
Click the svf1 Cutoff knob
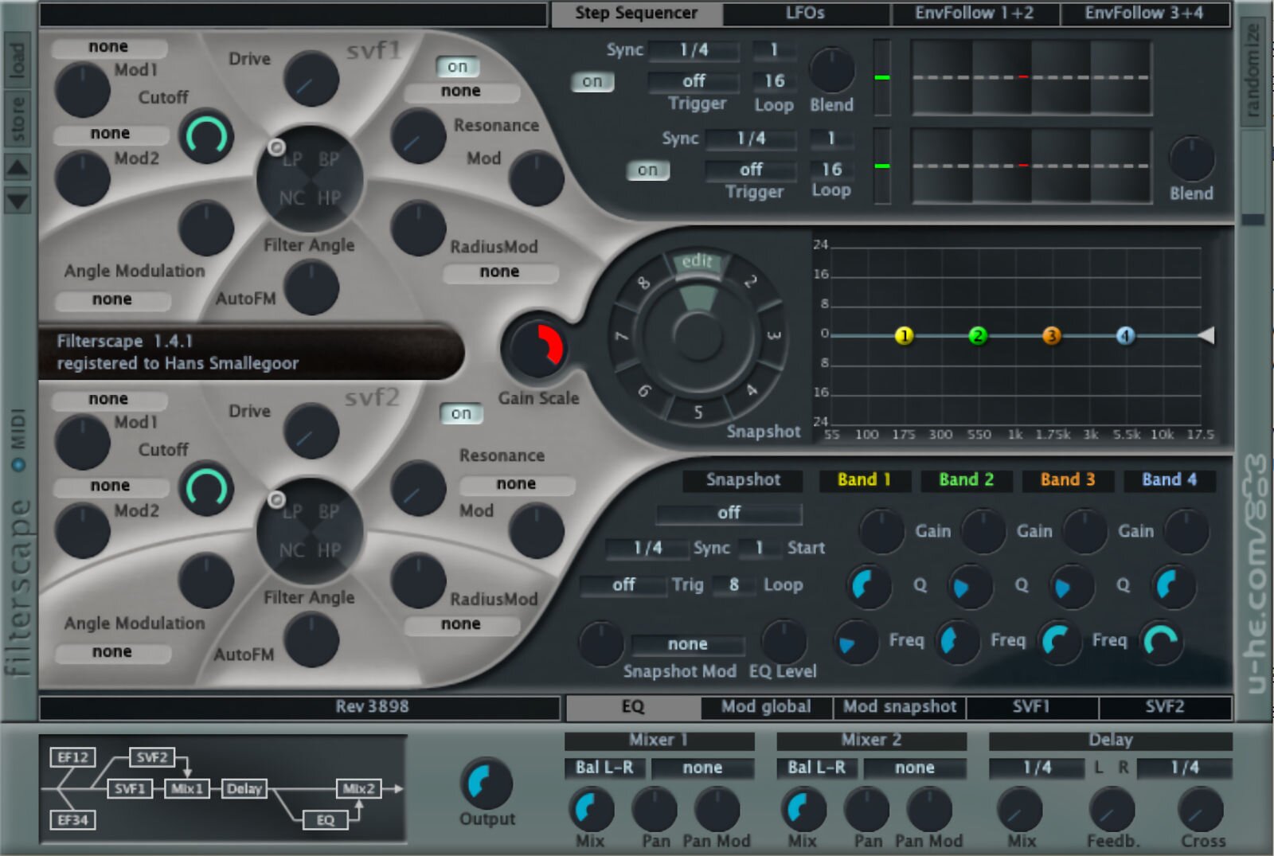point(206,136)
